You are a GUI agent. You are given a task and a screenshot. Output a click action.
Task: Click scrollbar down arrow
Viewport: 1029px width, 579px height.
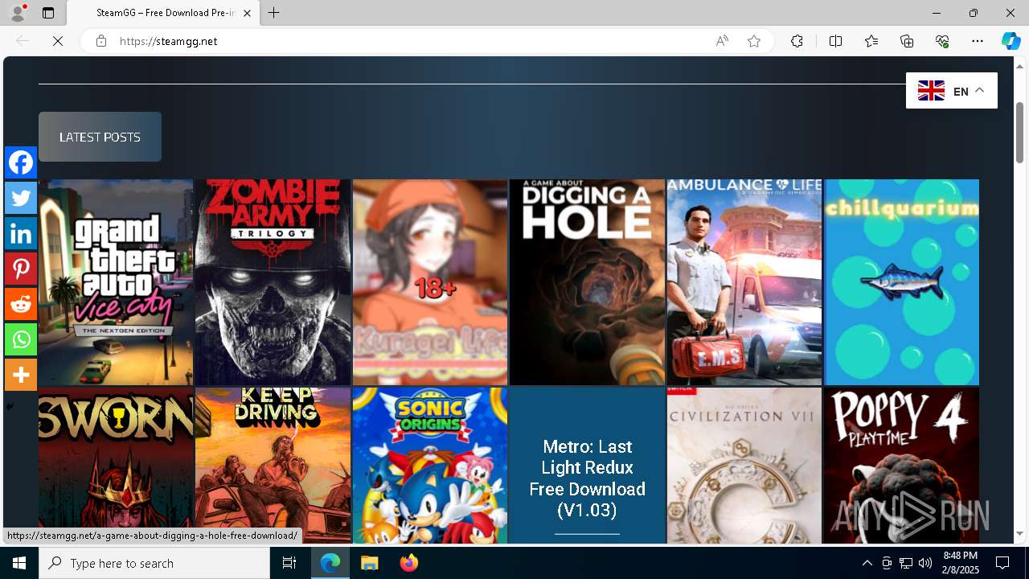click(1019, 534)
